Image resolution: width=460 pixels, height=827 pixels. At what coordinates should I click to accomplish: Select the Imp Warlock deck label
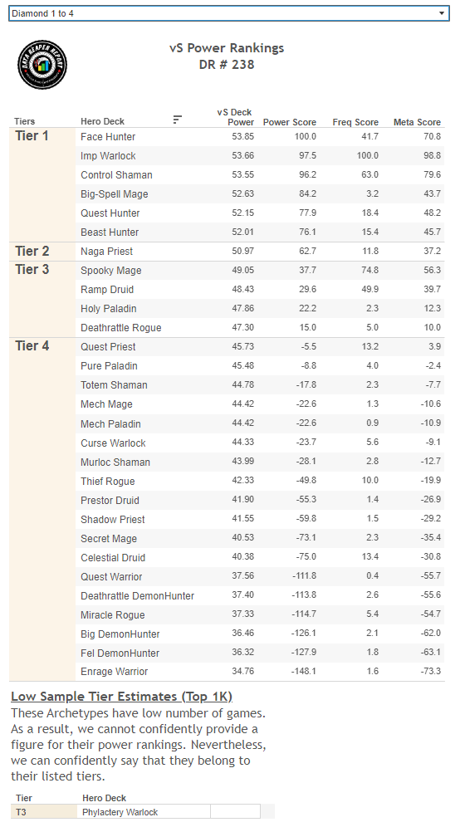tap(108, 155)
